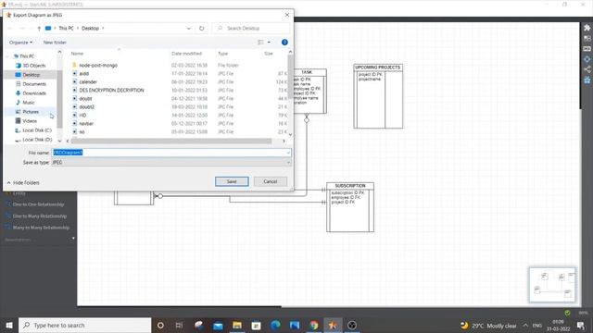Open Task View in taskbar
Viewport: 593px width, 333px height.
click(179, 325)
